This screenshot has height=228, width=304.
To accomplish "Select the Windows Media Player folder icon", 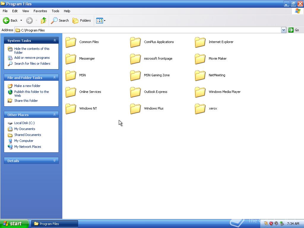I will click(x=200, y=92).
